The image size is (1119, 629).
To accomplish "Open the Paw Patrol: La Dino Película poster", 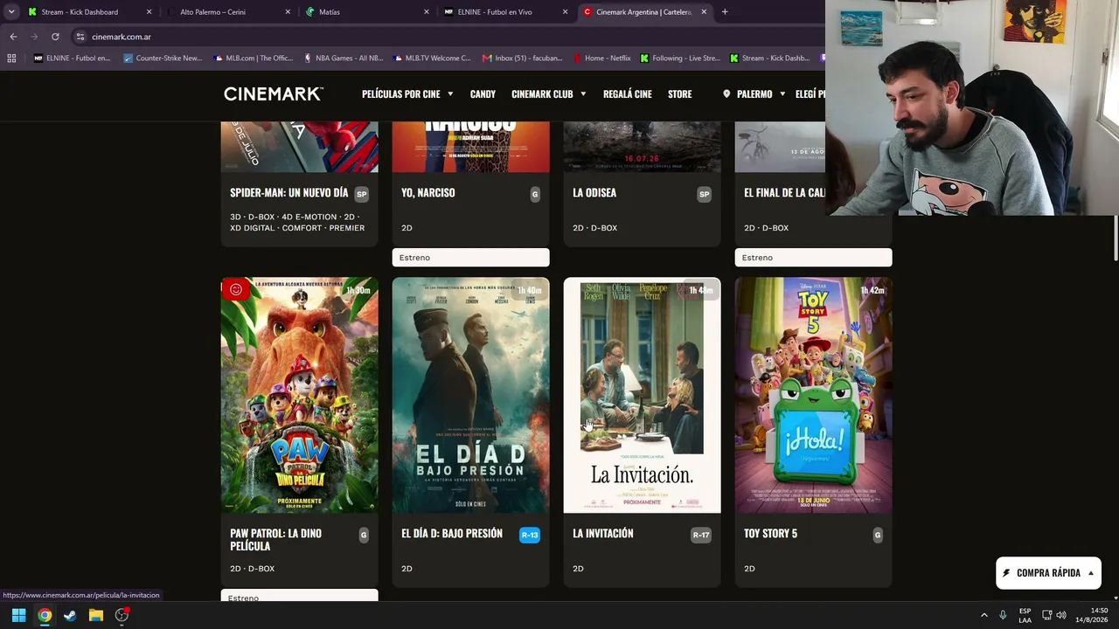I will click(300, 396).
